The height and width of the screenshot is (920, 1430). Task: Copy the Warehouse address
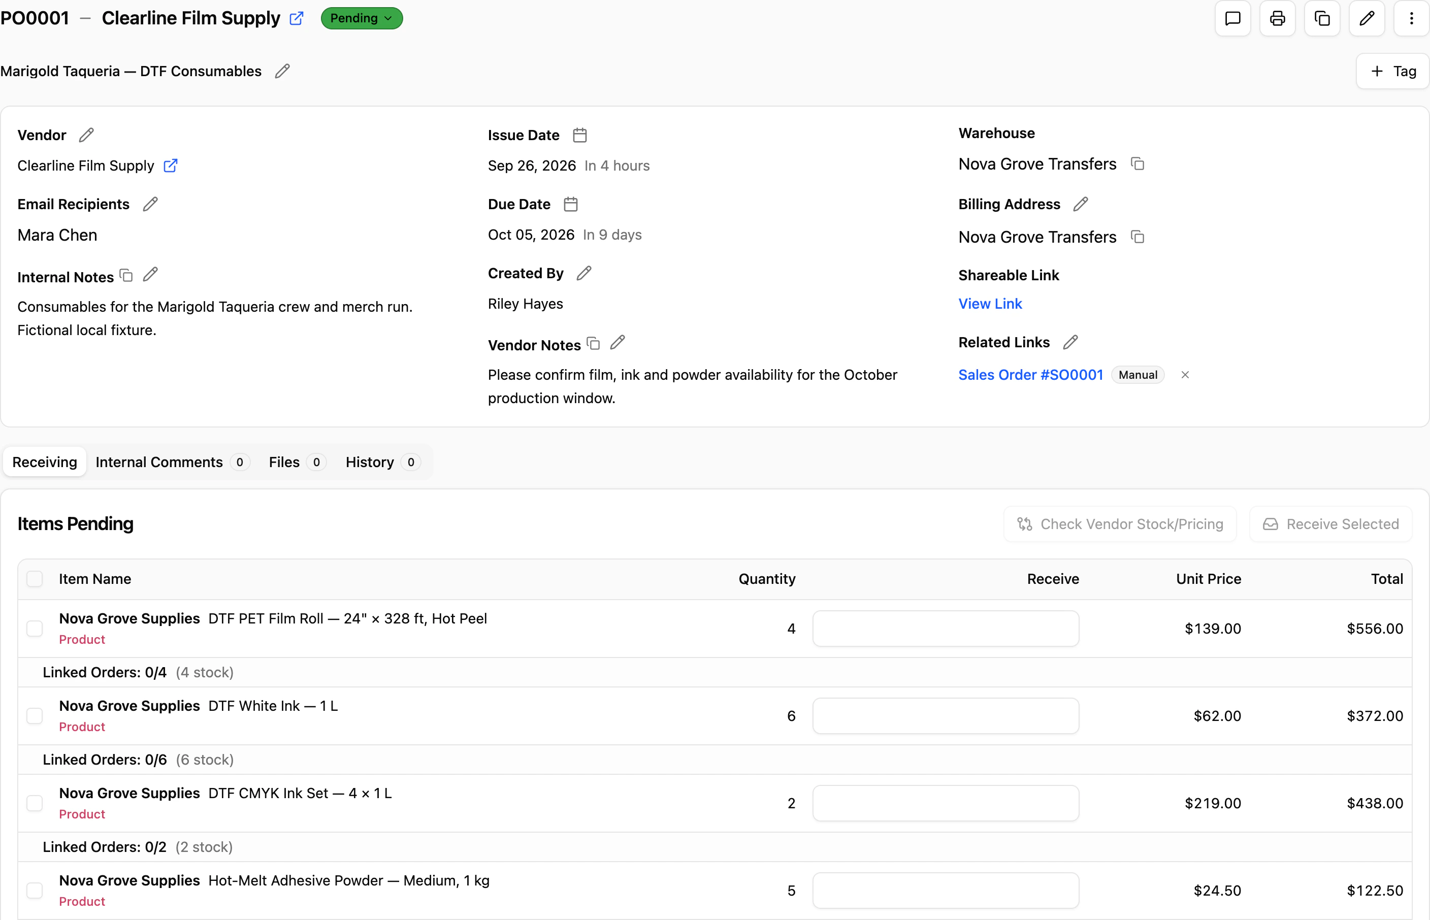point(1137,163)
